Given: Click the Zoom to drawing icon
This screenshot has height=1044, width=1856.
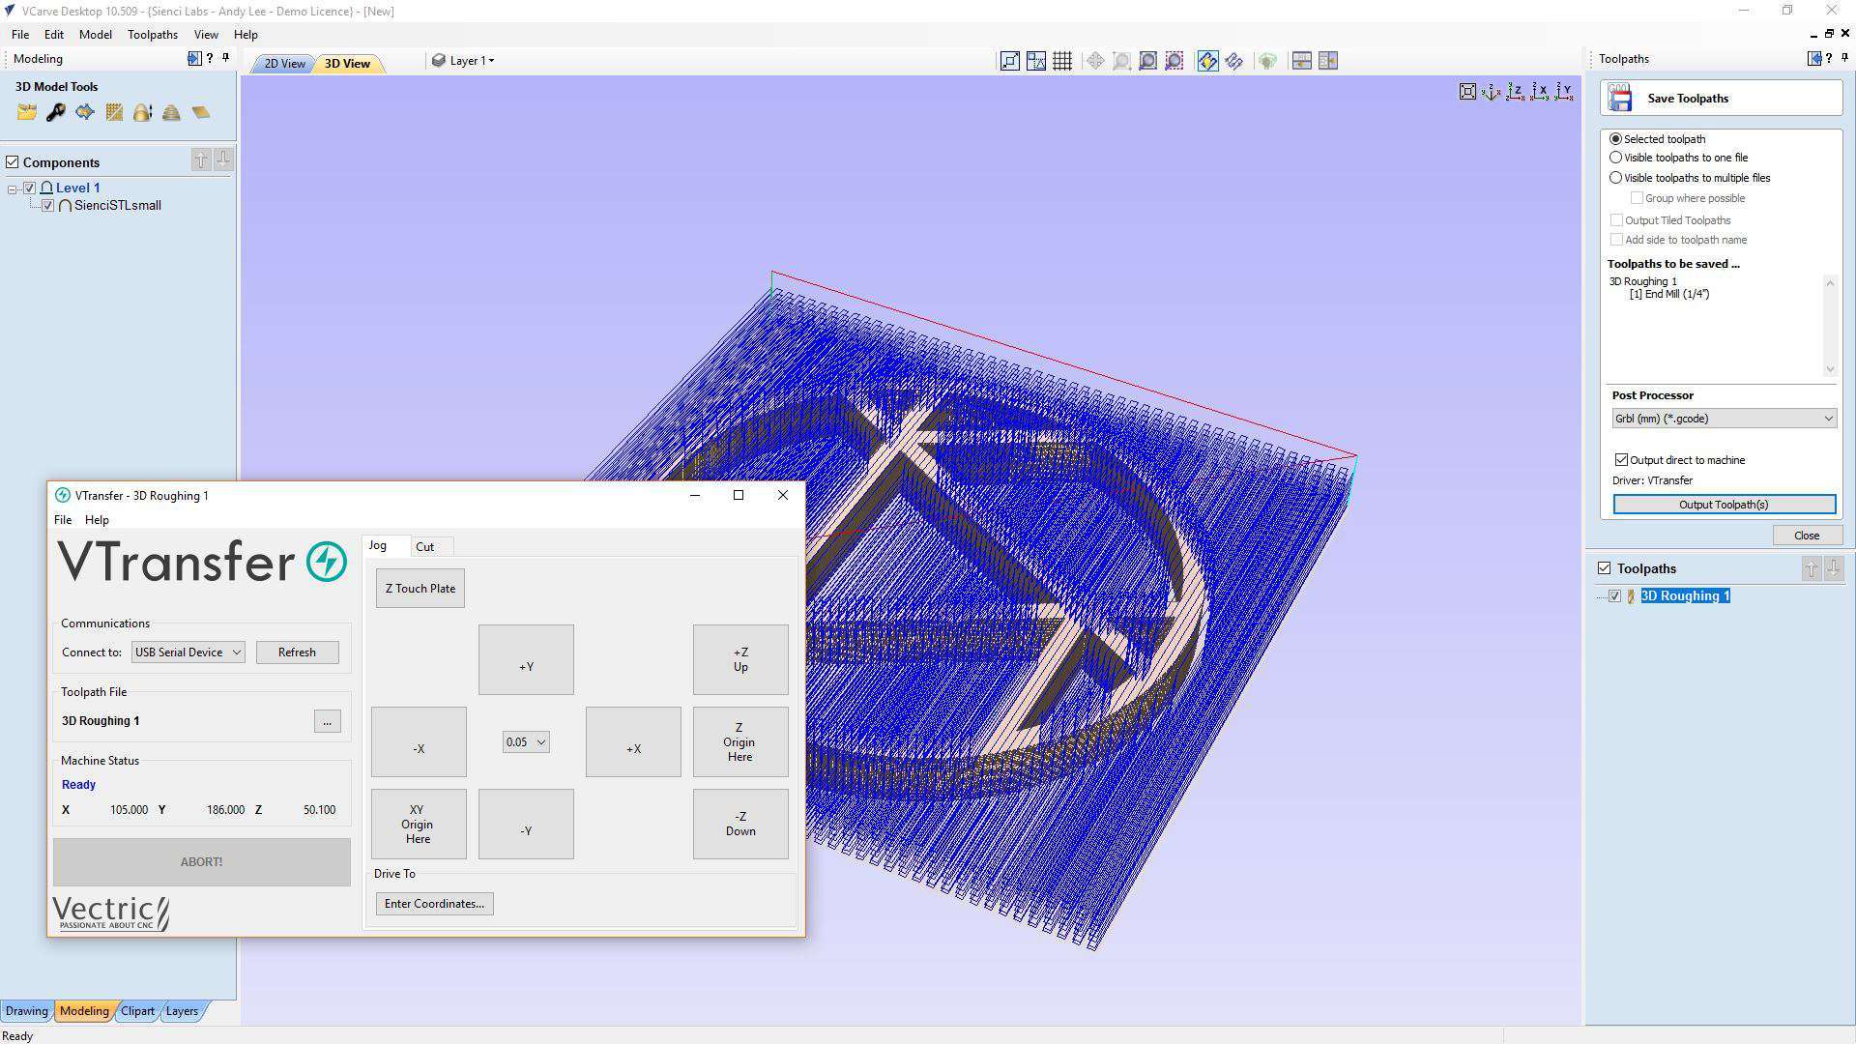Looking at the screenshot, I should click(x=1121, y=61).
